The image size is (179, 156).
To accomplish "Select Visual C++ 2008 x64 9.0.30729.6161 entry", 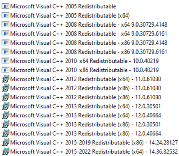I will click(88, 34).
